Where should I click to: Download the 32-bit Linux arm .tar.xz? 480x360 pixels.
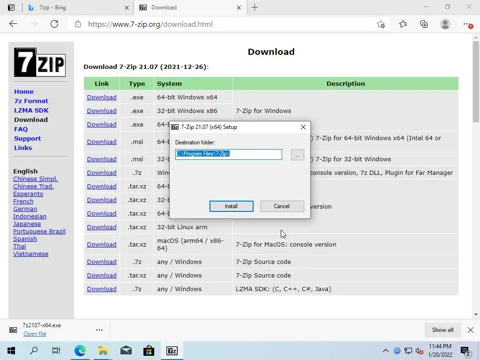[102, 227]
